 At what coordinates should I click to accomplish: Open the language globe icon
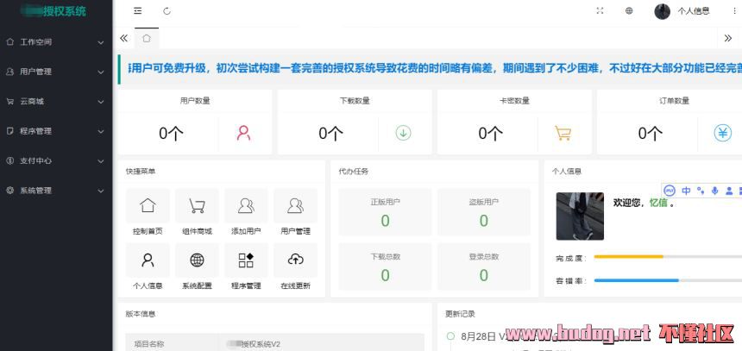tap(629, 11)
